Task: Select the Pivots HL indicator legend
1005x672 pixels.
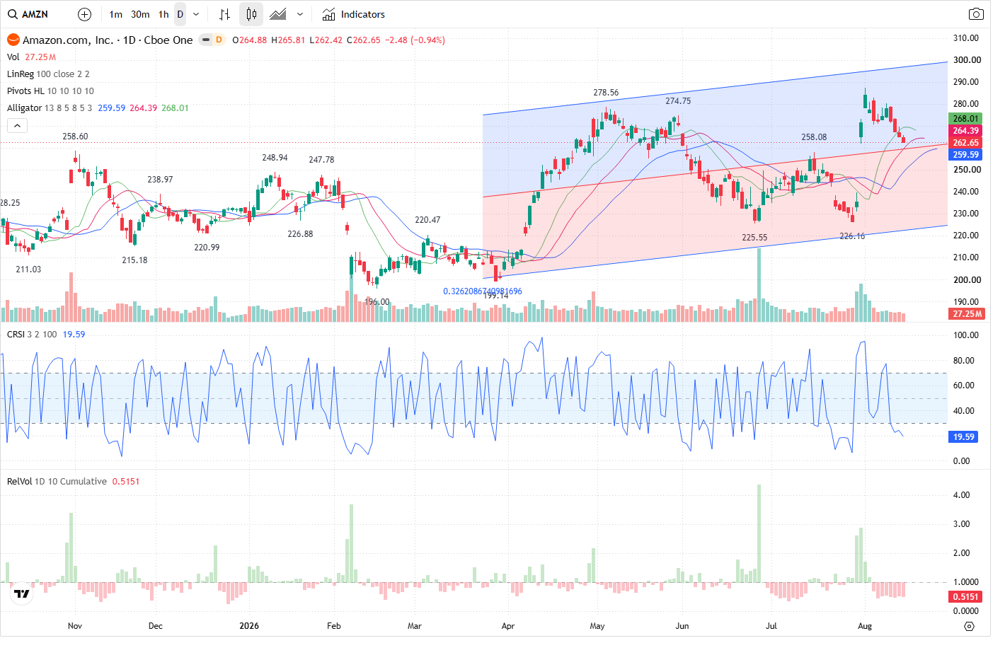Action: (x=26, y=91)
